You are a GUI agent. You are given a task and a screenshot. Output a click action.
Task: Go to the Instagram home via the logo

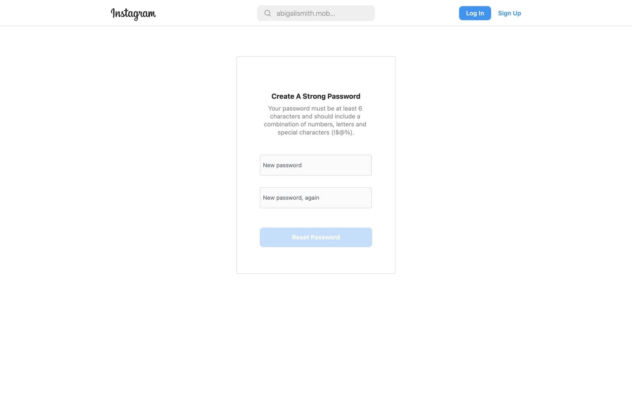coord(133,14)
